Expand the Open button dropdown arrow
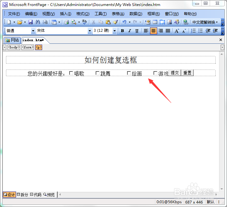Image resolution: width=227 pixels, height=207 pixels. (25, 22)
